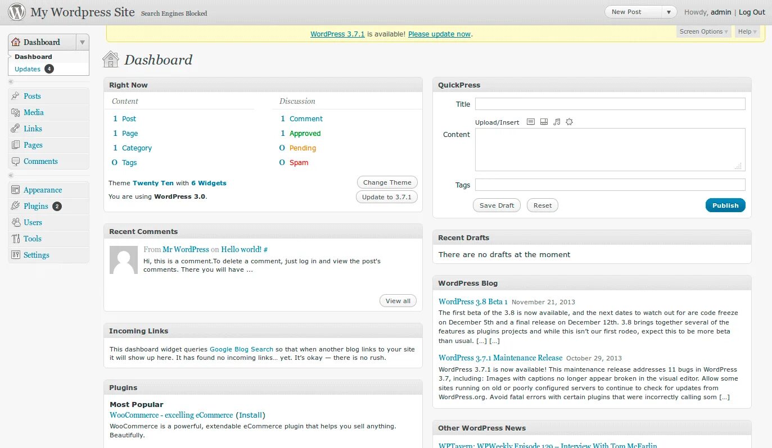The height and width of the screenshot is (448, 772).
Task: Click the Appearance icon in sidebar
Action: coord(15,190)
